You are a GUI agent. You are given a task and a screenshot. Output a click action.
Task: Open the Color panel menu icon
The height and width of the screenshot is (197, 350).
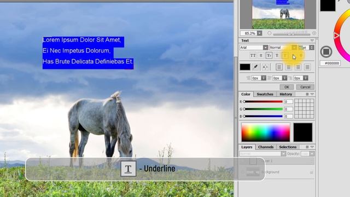[x=307, y=94]
